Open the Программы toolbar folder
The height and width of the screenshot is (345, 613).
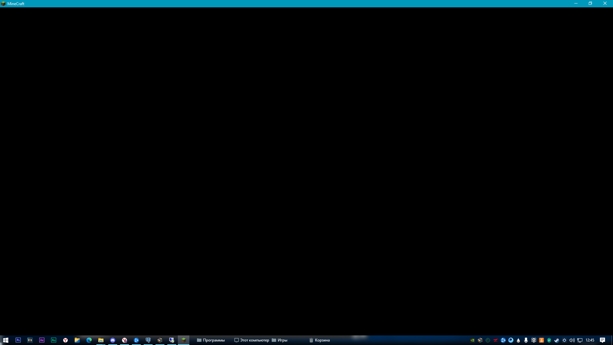(x=211, y=340)
